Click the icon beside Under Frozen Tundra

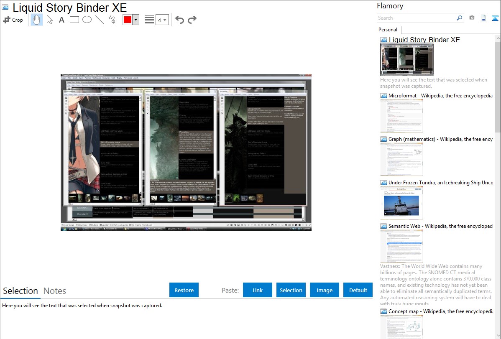(383, 183)
